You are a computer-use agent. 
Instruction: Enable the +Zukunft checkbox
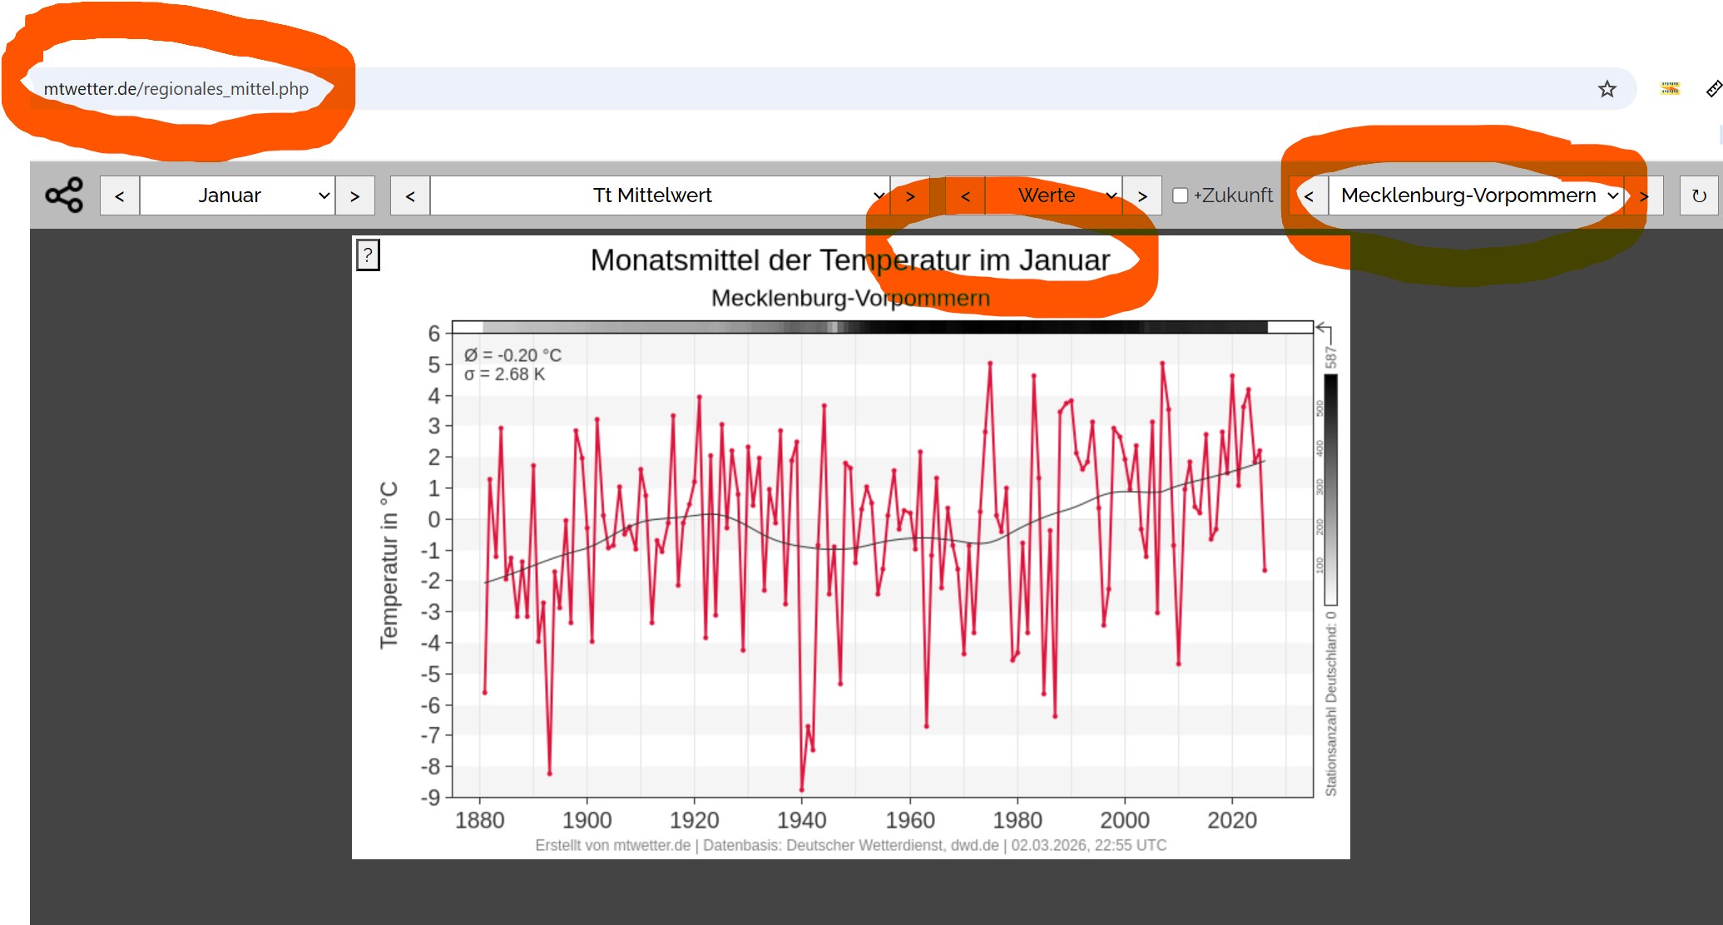1180,195
